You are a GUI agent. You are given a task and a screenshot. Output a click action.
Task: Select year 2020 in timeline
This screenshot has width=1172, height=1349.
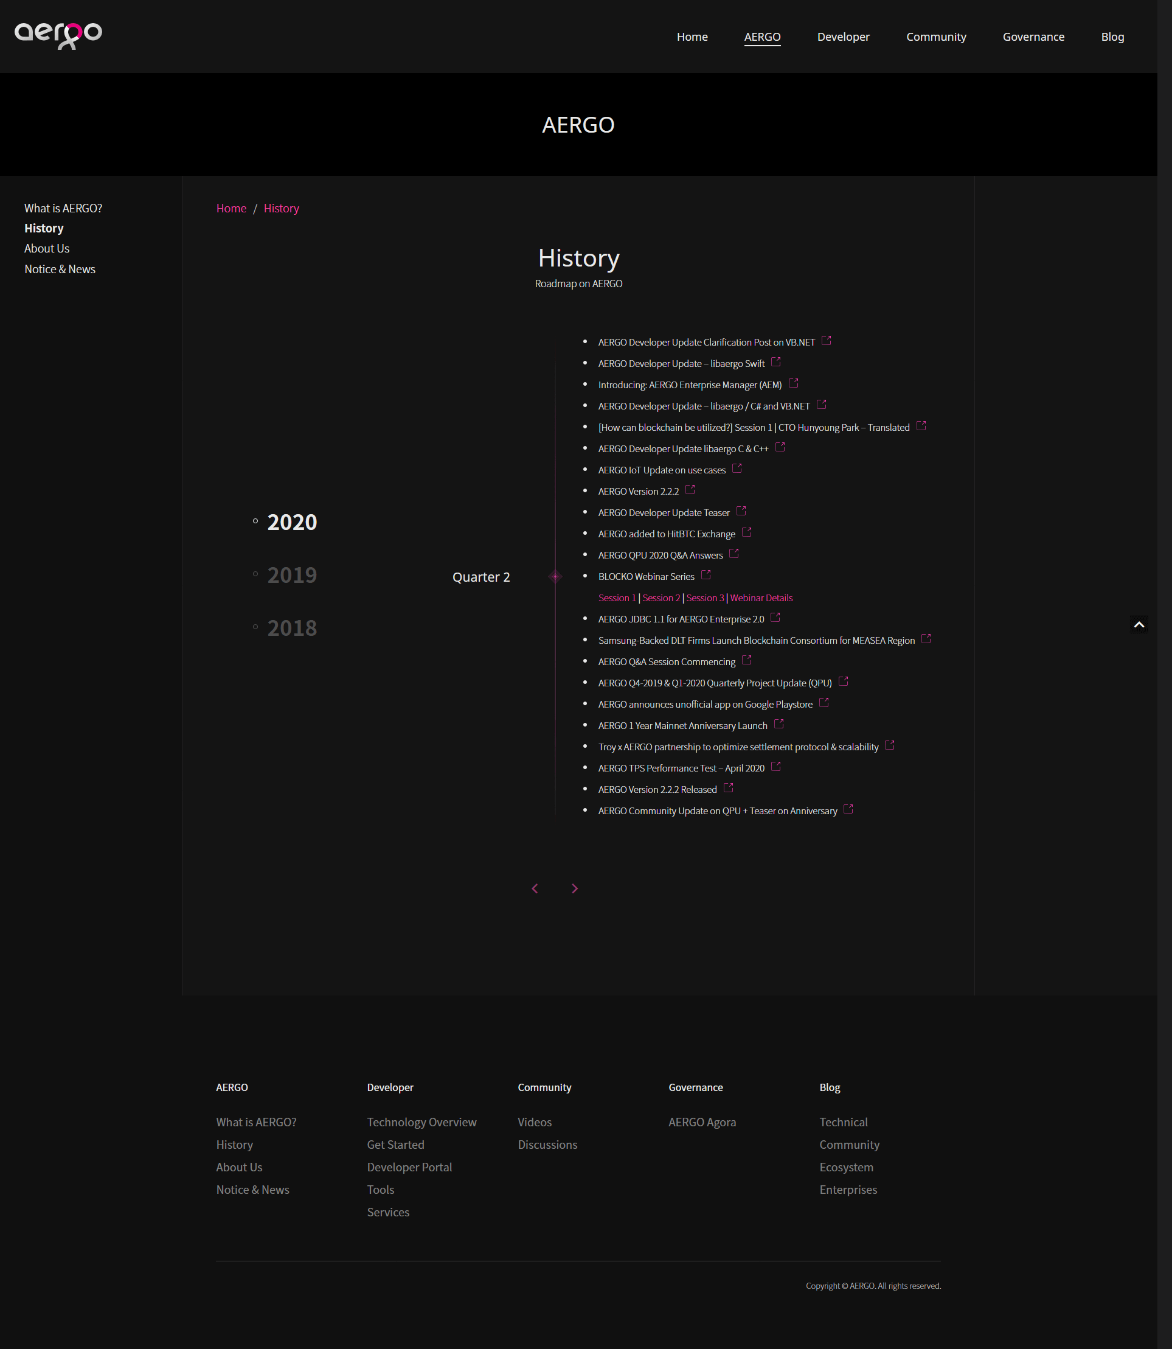pos(292,522)
